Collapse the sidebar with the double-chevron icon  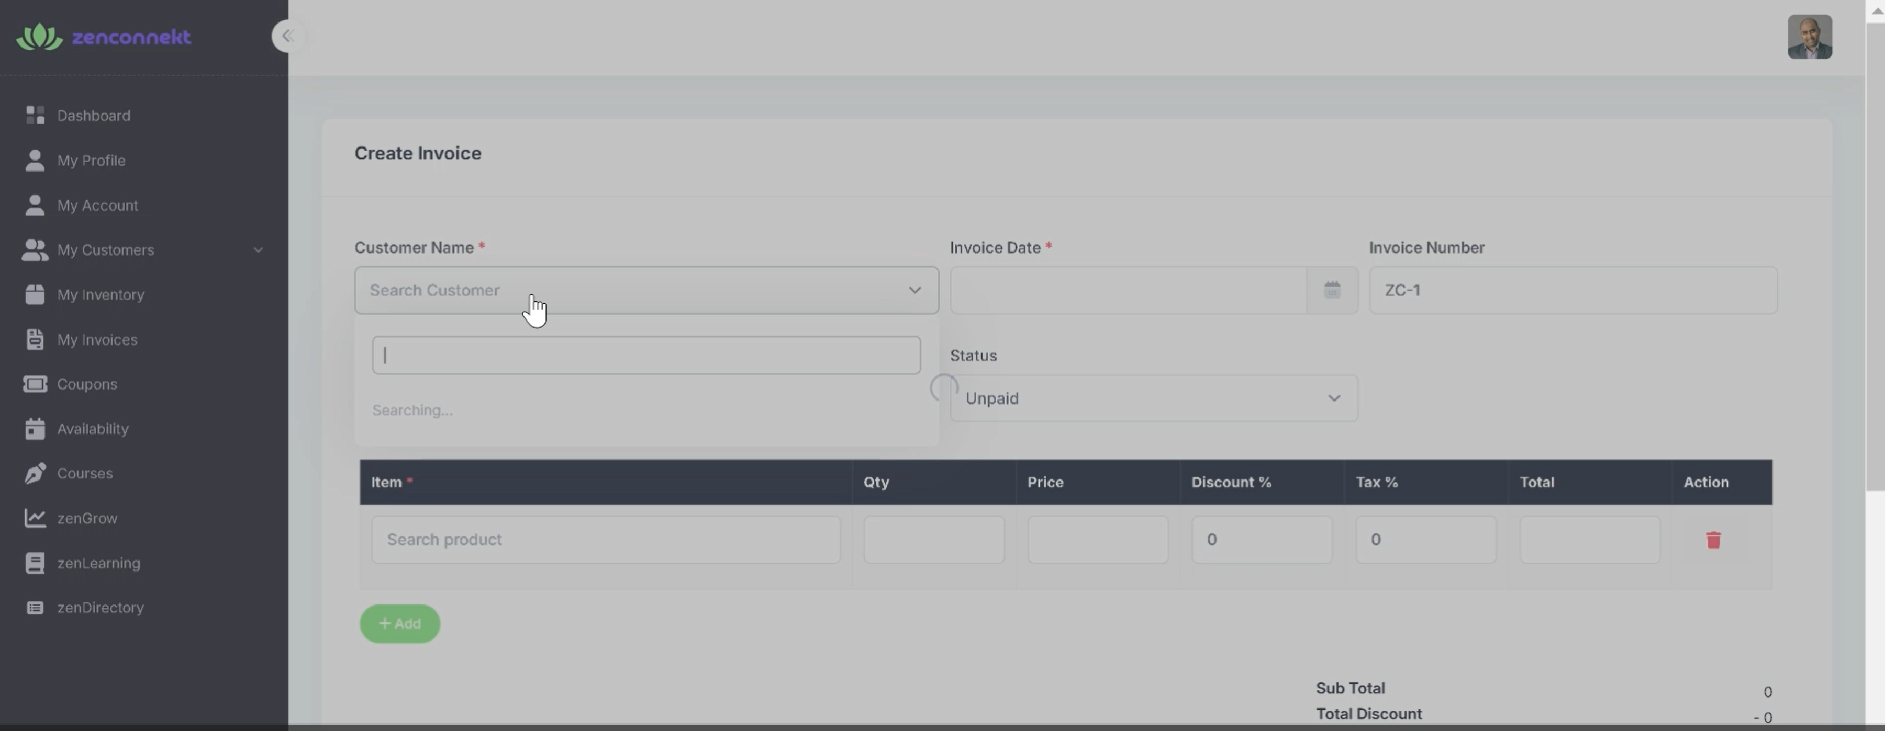287,36
